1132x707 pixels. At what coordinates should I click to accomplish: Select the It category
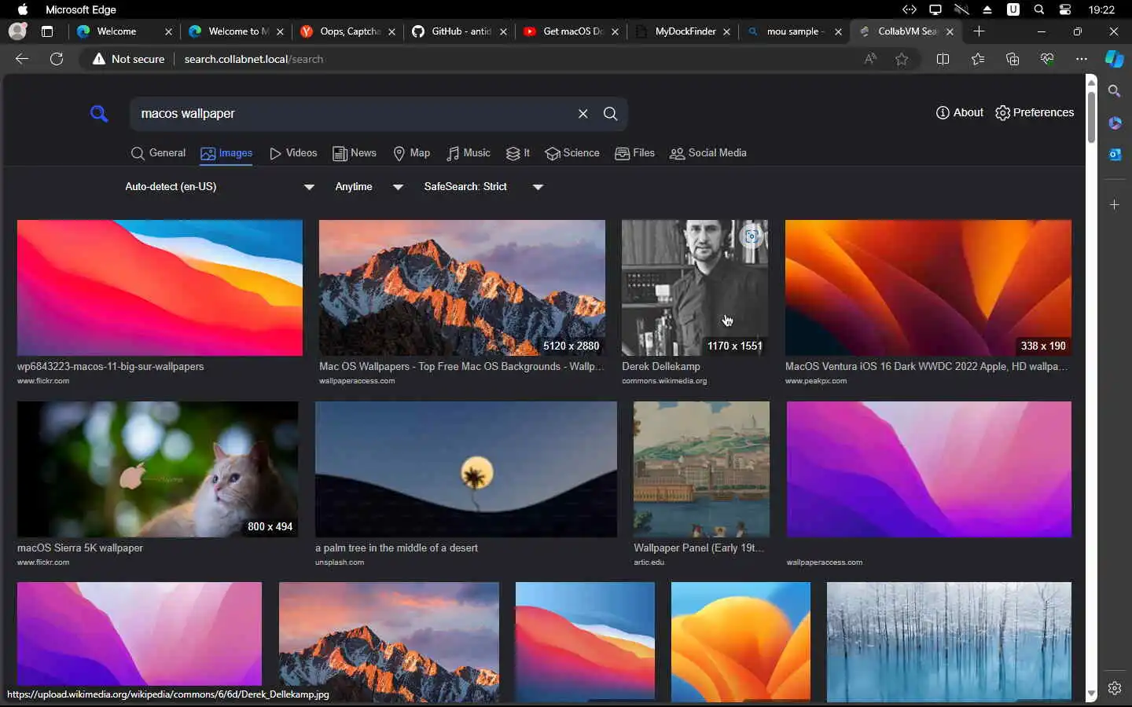click(518, 153)
